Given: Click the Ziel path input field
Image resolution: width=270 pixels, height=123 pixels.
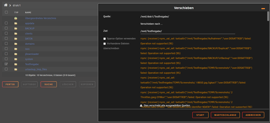Looking at the screenshot, I should (188, 31).
